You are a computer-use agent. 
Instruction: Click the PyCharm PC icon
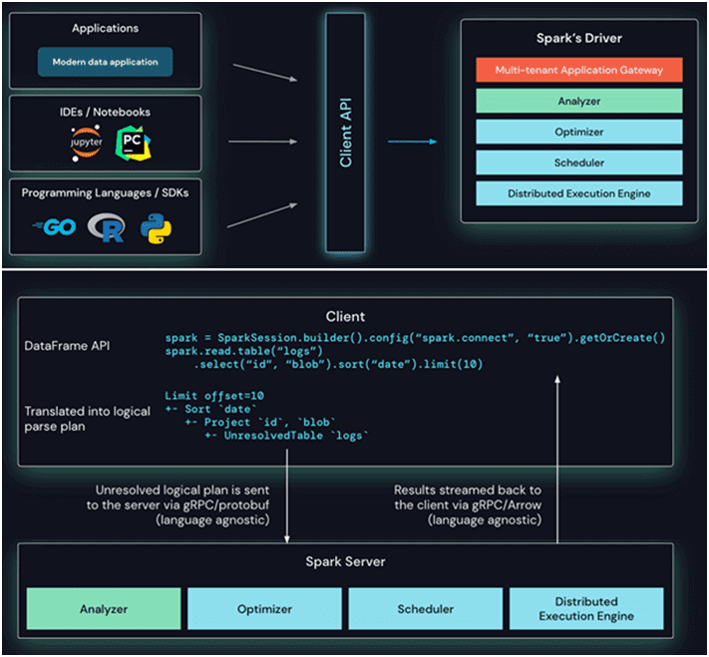pyautogui.click(x=130, y=143)
